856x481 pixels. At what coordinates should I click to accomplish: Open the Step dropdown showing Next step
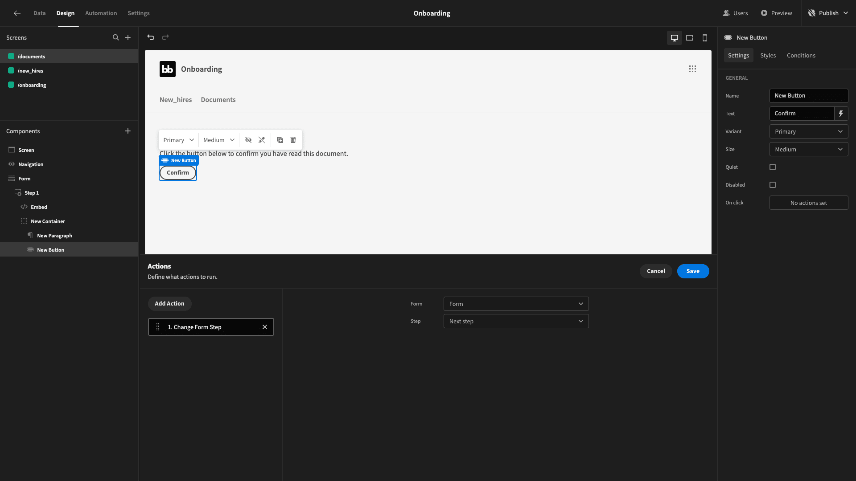[x=516, y=321]
